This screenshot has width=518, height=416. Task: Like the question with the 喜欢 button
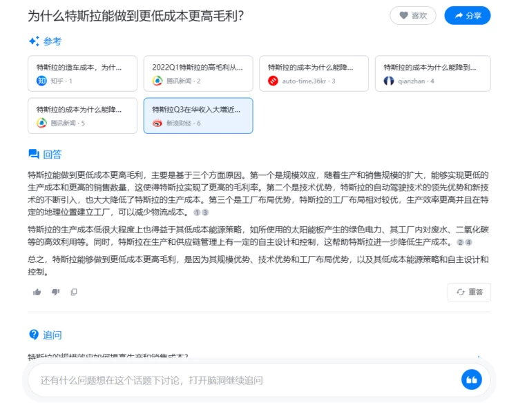pyautogui.click(x=412, y=15)
